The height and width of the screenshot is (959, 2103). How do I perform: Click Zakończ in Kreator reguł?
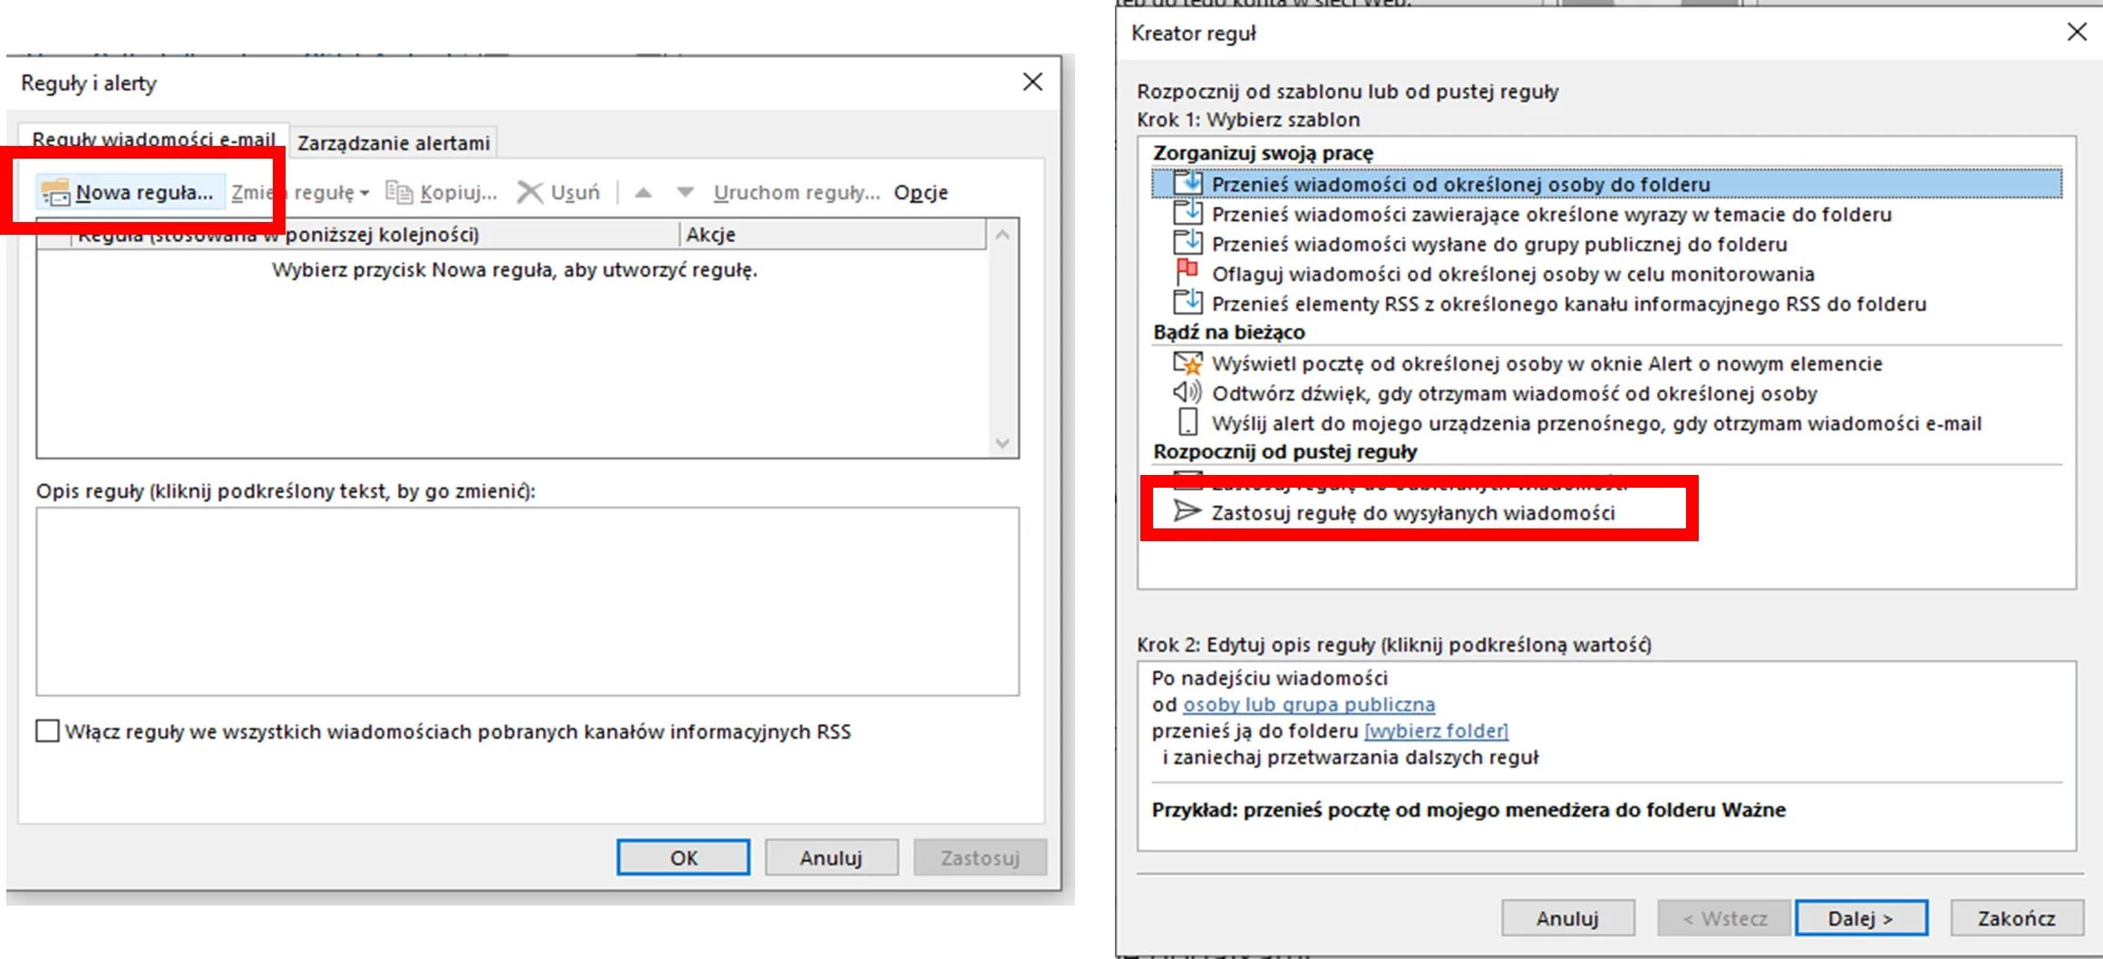click(x=2016, y=918)
